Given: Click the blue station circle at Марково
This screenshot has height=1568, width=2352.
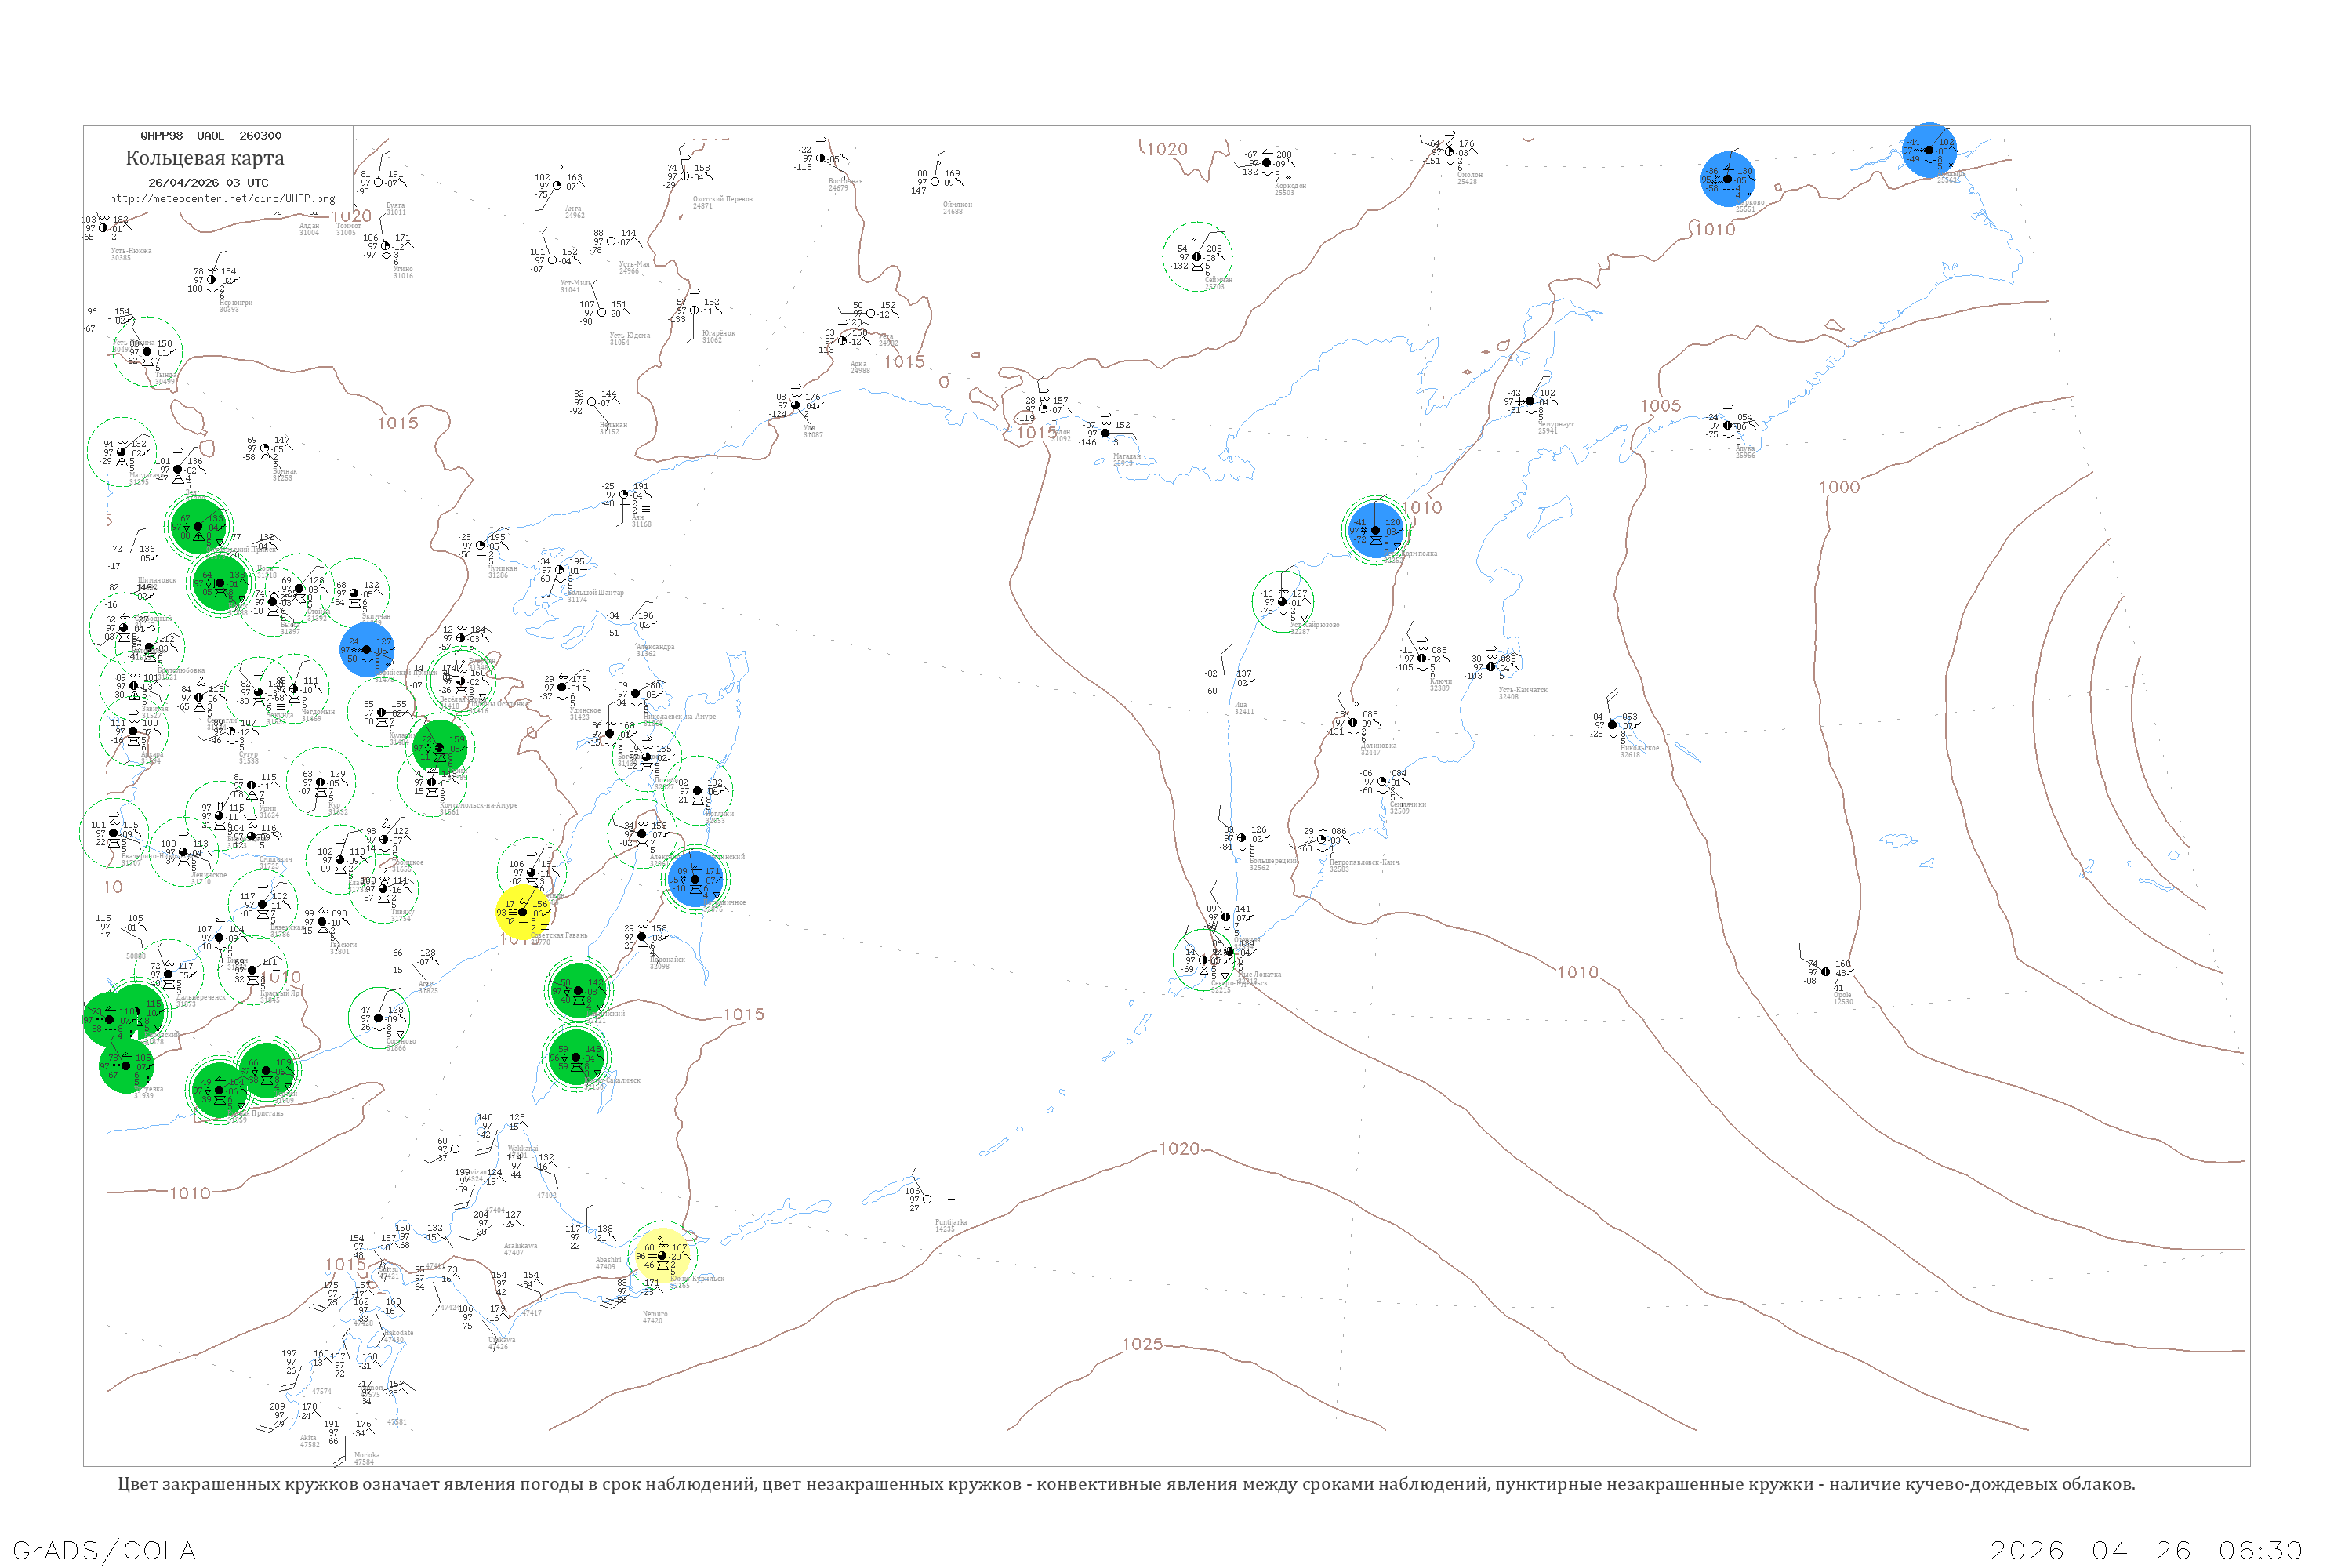Looking at the screenshot, I should tap(1727, 179).
